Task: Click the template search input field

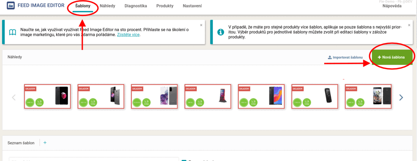Action: (93, 160)
